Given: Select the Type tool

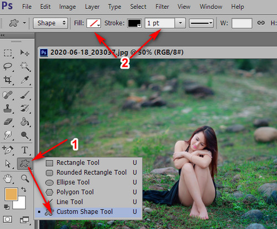Looking at the screenshot, I should coord(24,150).
